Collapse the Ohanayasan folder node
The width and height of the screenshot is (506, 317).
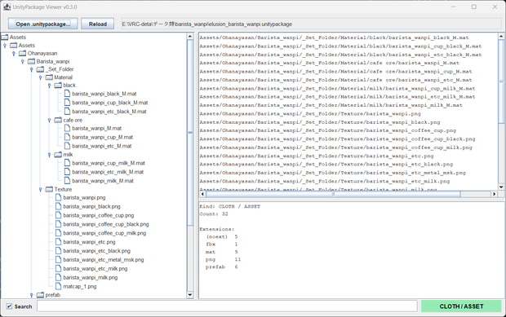click(14, 54)
